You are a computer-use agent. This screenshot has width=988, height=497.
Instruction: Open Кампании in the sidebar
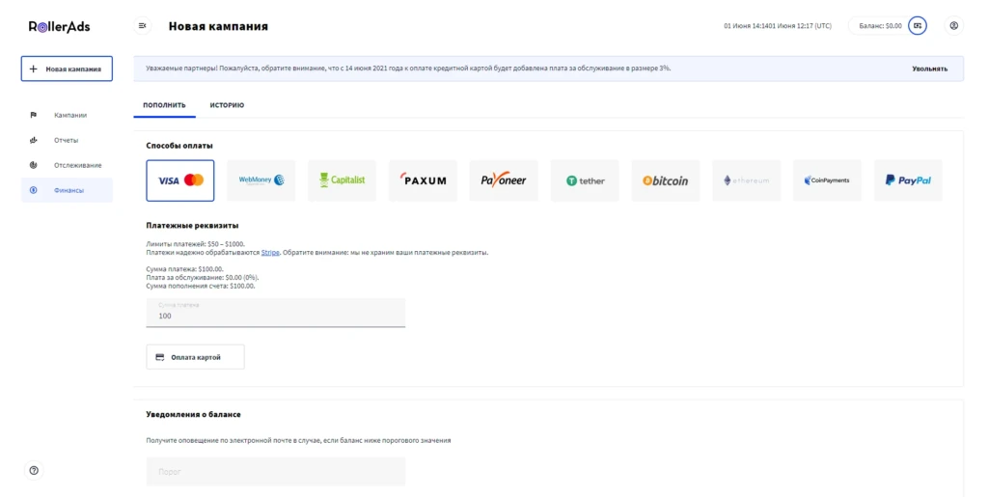[67, 115]
